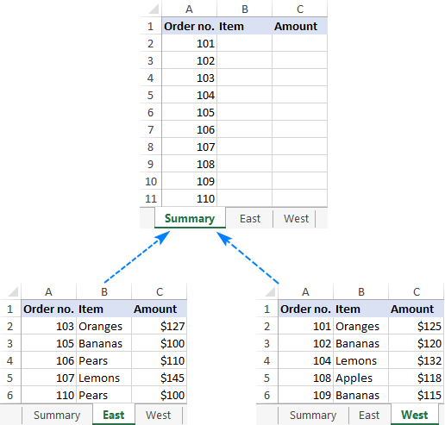
Task: Click $125 amount in West sheet
Action: pyautogui.click(x=417, y=326)
